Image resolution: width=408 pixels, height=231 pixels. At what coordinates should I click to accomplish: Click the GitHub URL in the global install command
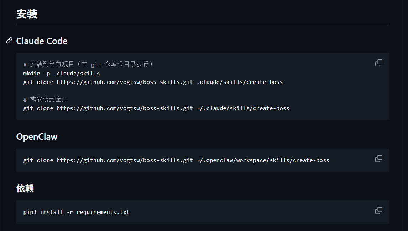click(x=125, y=108)
